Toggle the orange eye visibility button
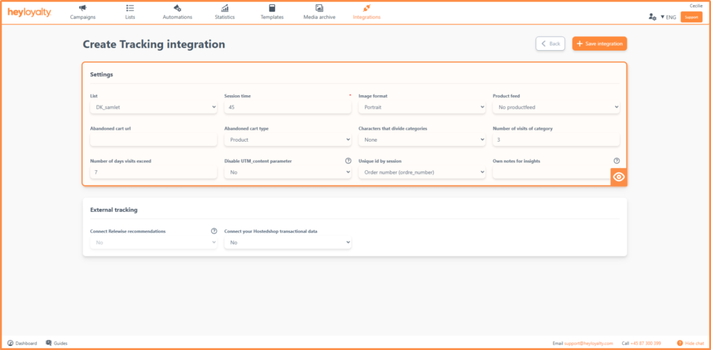This screenshot has height=350, width=711. tap(619, 177)
